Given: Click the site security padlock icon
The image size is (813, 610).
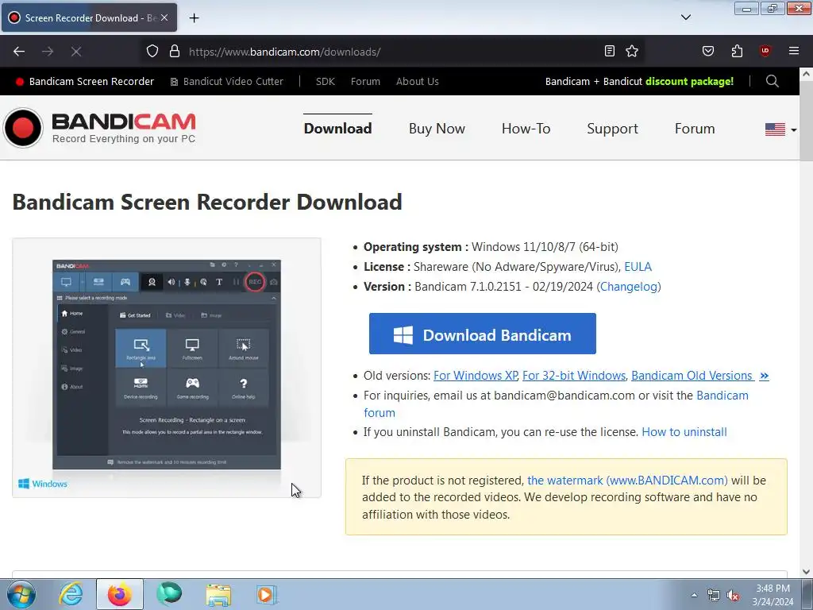Looking at the screenshot, I should coord(175,52).
